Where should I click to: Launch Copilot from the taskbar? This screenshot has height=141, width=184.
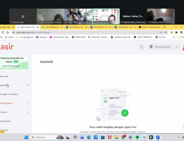tap(75, 137)
